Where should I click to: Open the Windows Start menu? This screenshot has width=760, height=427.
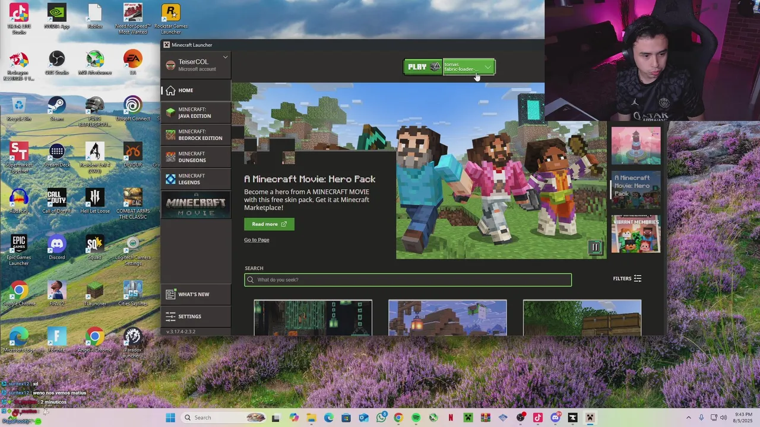pos(170,418)
